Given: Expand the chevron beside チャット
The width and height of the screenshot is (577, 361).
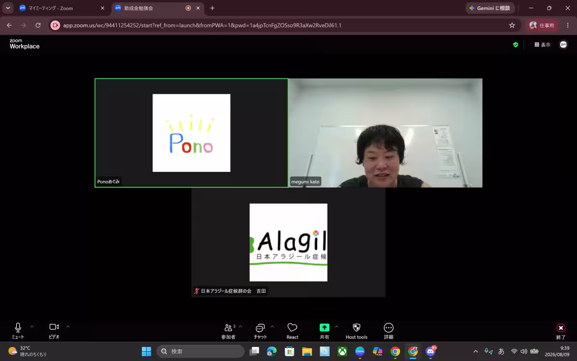Looking at the screenshot, I should click(273, 326).
